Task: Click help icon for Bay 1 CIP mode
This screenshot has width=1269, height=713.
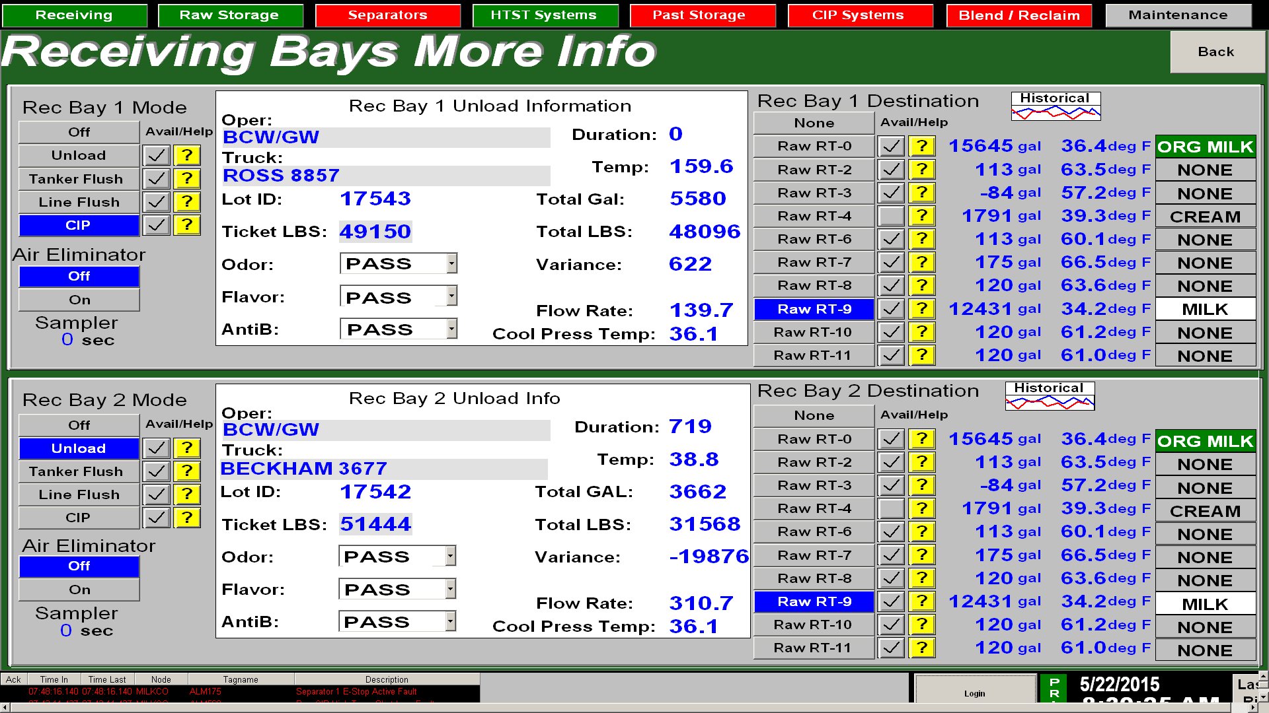Action: (x=188, y=225)
